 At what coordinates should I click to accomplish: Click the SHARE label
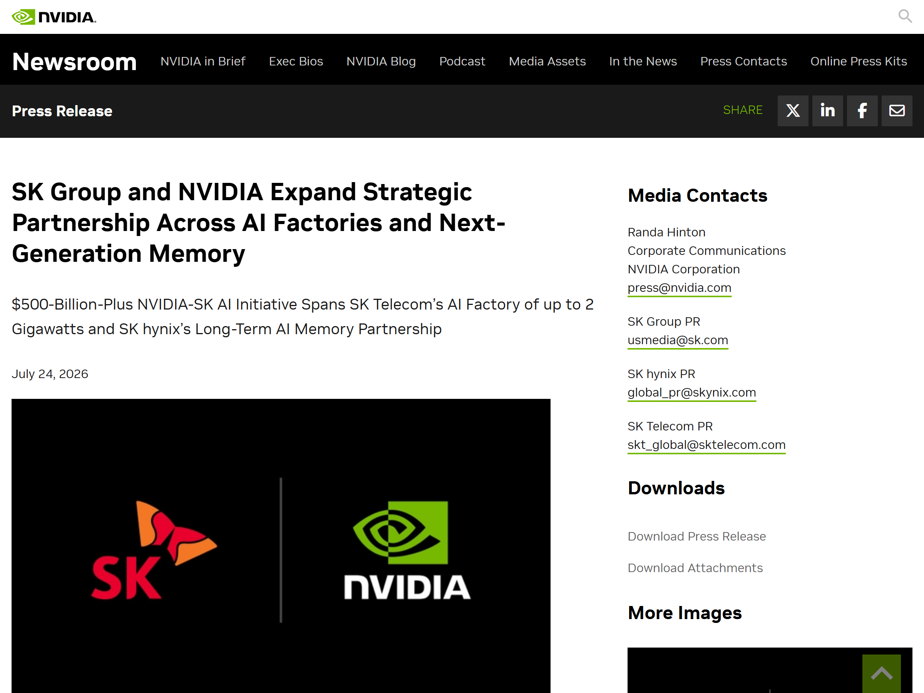(x=743, y=110)
